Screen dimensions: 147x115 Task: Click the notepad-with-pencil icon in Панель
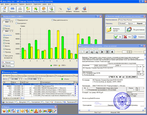click(55, 111)
